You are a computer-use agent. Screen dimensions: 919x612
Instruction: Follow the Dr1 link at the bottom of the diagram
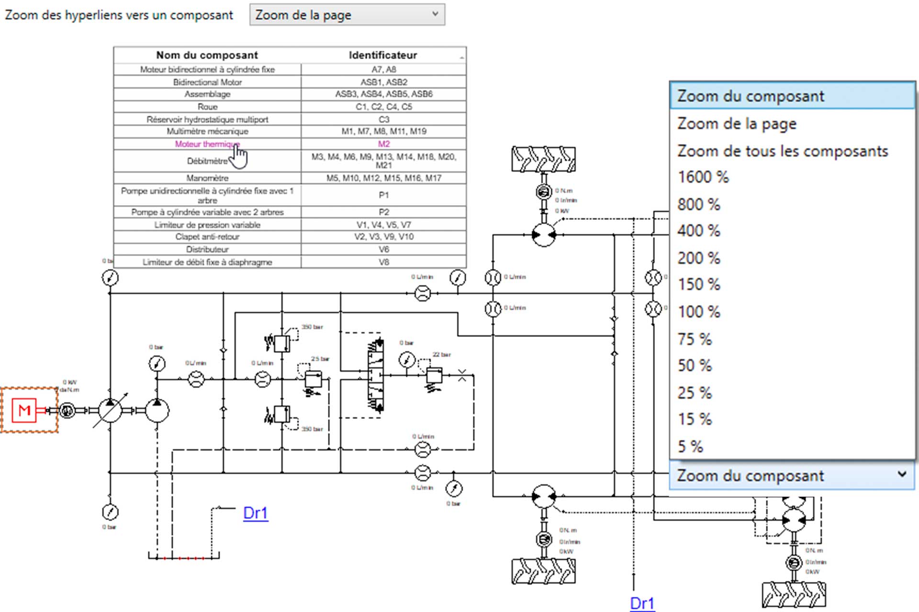click(x=642, y=603)
